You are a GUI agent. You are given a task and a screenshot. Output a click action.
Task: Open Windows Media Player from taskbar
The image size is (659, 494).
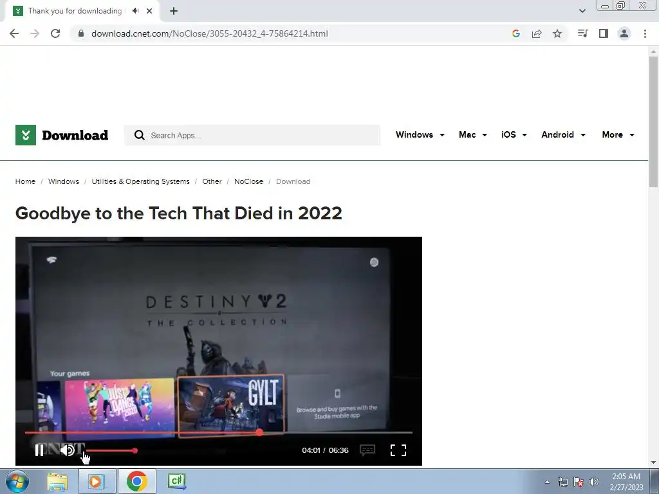pos(97,481)
